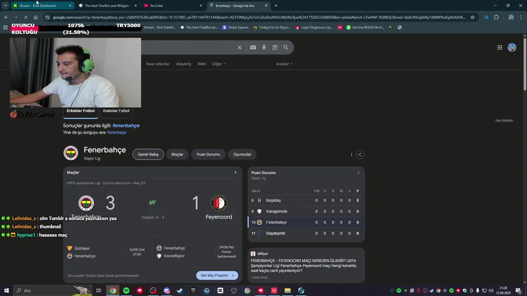This screenshot has height=296, width=527.
Task: Open the Chrome three-dot menu
Action: point(521,17)
